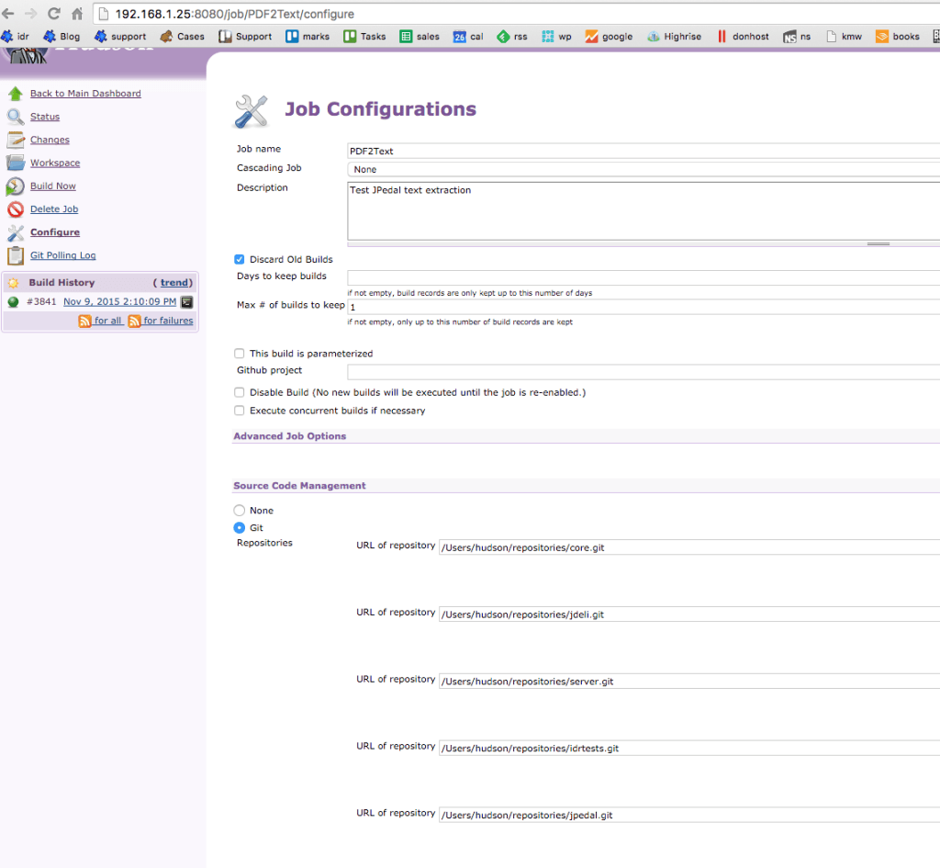Screen dimensions: 940x868
Task: Tick the Disable Build checkbox
Action: coord(240,392)
